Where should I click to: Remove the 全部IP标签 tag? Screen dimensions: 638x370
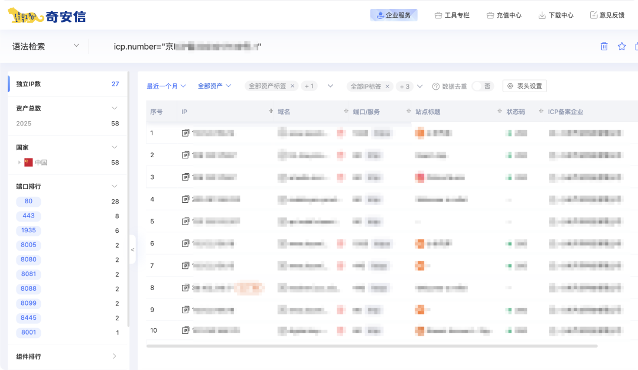click(x=388, y=86)
